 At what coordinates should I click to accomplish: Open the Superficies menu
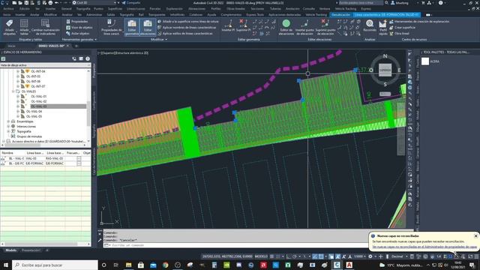(115, 8)
